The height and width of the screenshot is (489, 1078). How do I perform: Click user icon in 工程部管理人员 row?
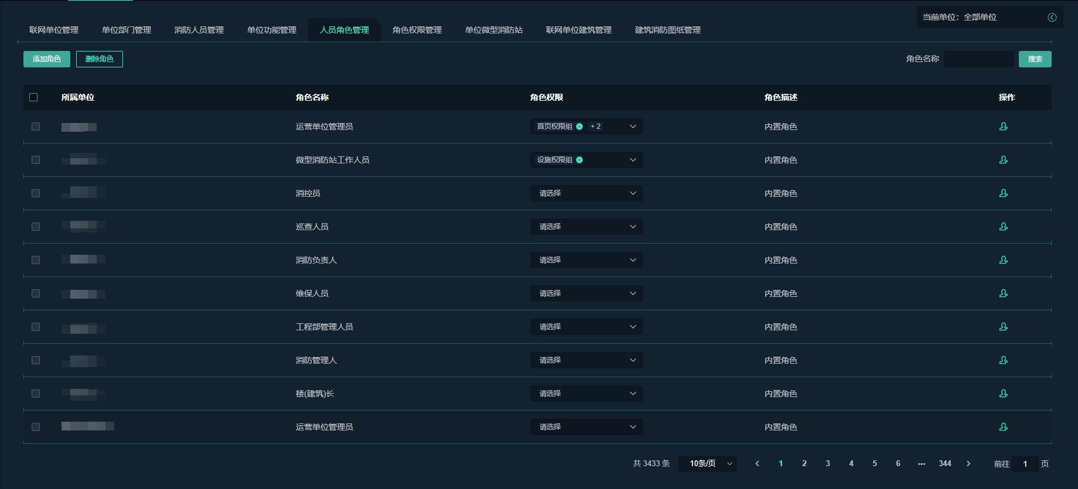tap(1003, 327)
